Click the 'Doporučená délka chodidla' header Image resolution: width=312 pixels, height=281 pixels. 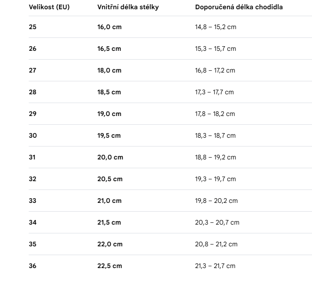[x=239, y=7]
